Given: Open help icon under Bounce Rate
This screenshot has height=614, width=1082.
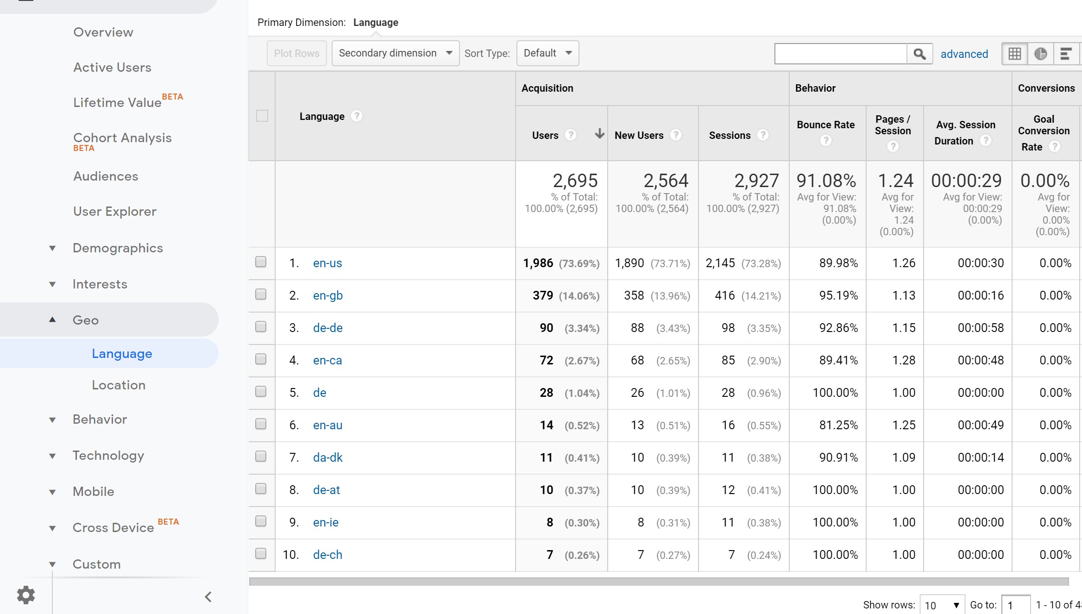Looking at the screenshot, I should tap(825, 140).
